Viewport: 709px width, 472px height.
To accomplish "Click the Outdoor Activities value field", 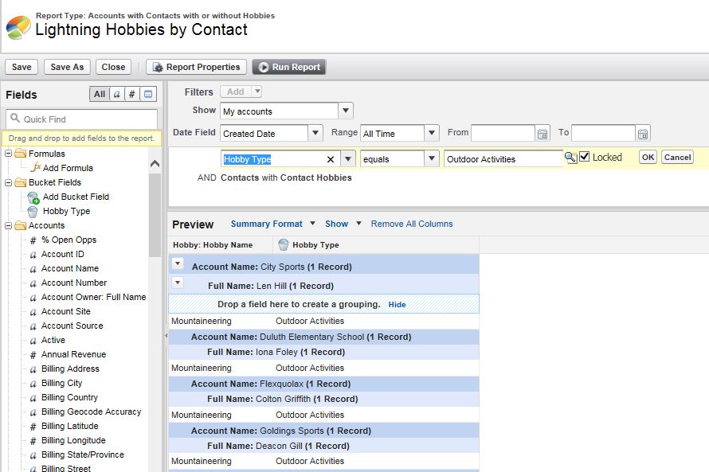I will click(503, 158).
